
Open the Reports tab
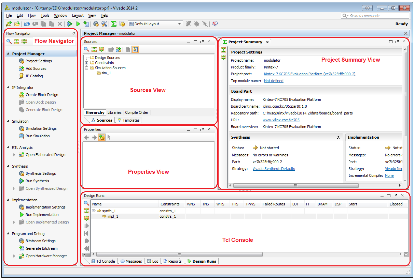click(172, 261)
